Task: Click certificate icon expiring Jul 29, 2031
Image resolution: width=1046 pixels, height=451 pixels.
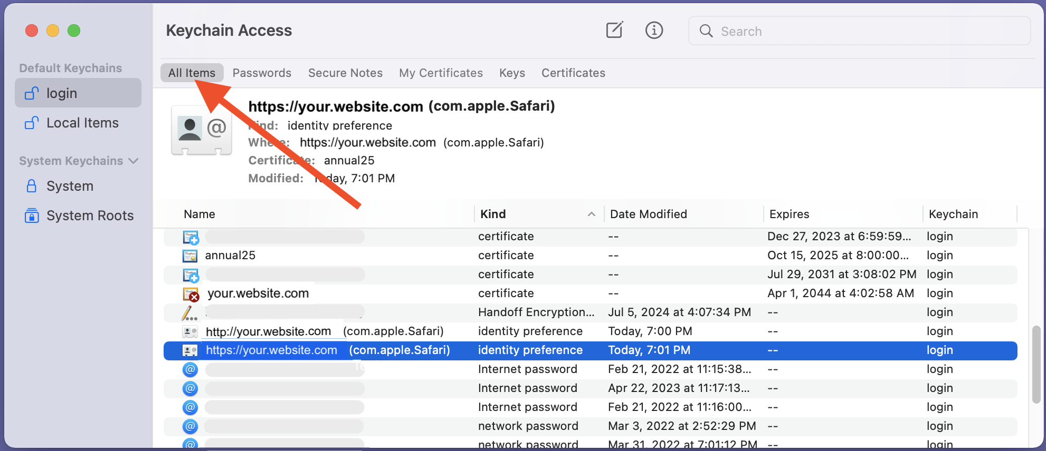Action: [191, 275]
